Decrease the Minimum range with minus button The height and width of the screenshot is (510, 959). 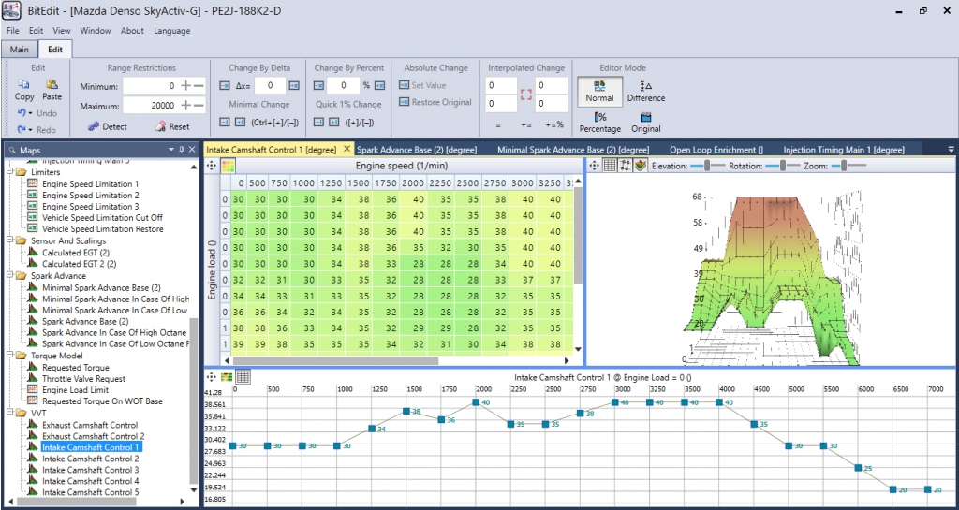(199, 86)
